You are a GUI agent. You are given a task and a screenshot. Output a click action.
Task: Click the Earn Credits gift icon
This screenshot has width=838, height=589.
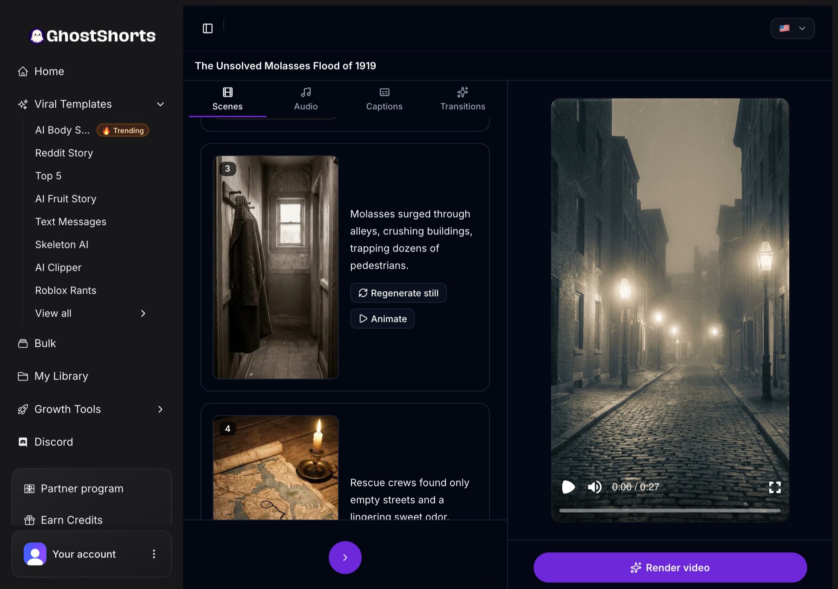coord(29,520)
